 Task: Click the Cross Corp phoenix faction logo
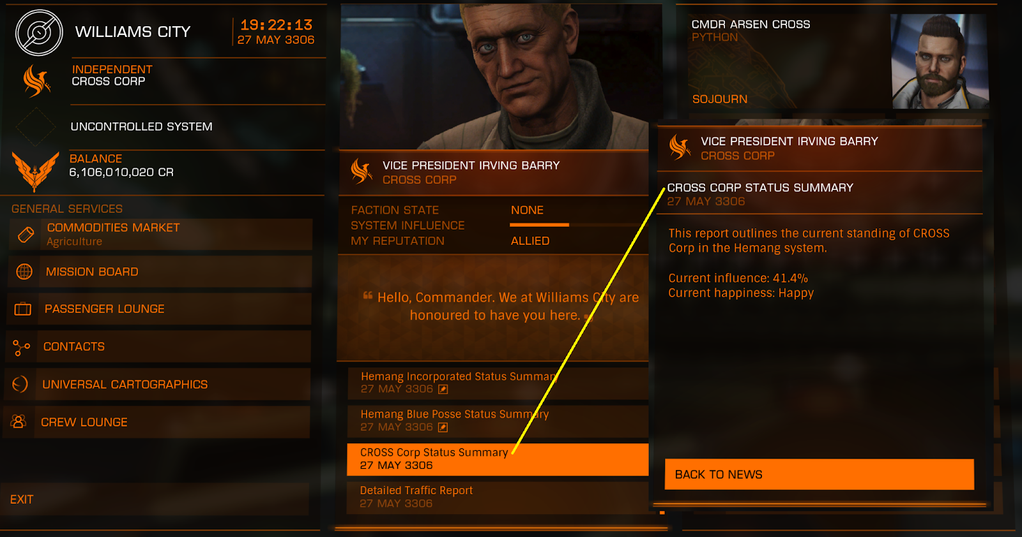point(36,80)
